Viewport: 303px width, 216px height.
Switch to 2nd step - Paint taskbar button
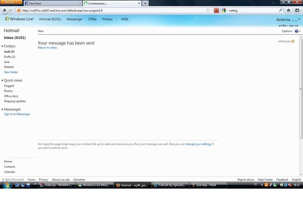tap(208, 185)
